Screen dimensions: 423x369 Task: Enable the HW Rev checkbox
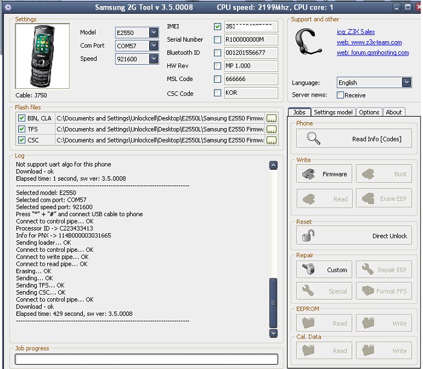pos(218,66)
